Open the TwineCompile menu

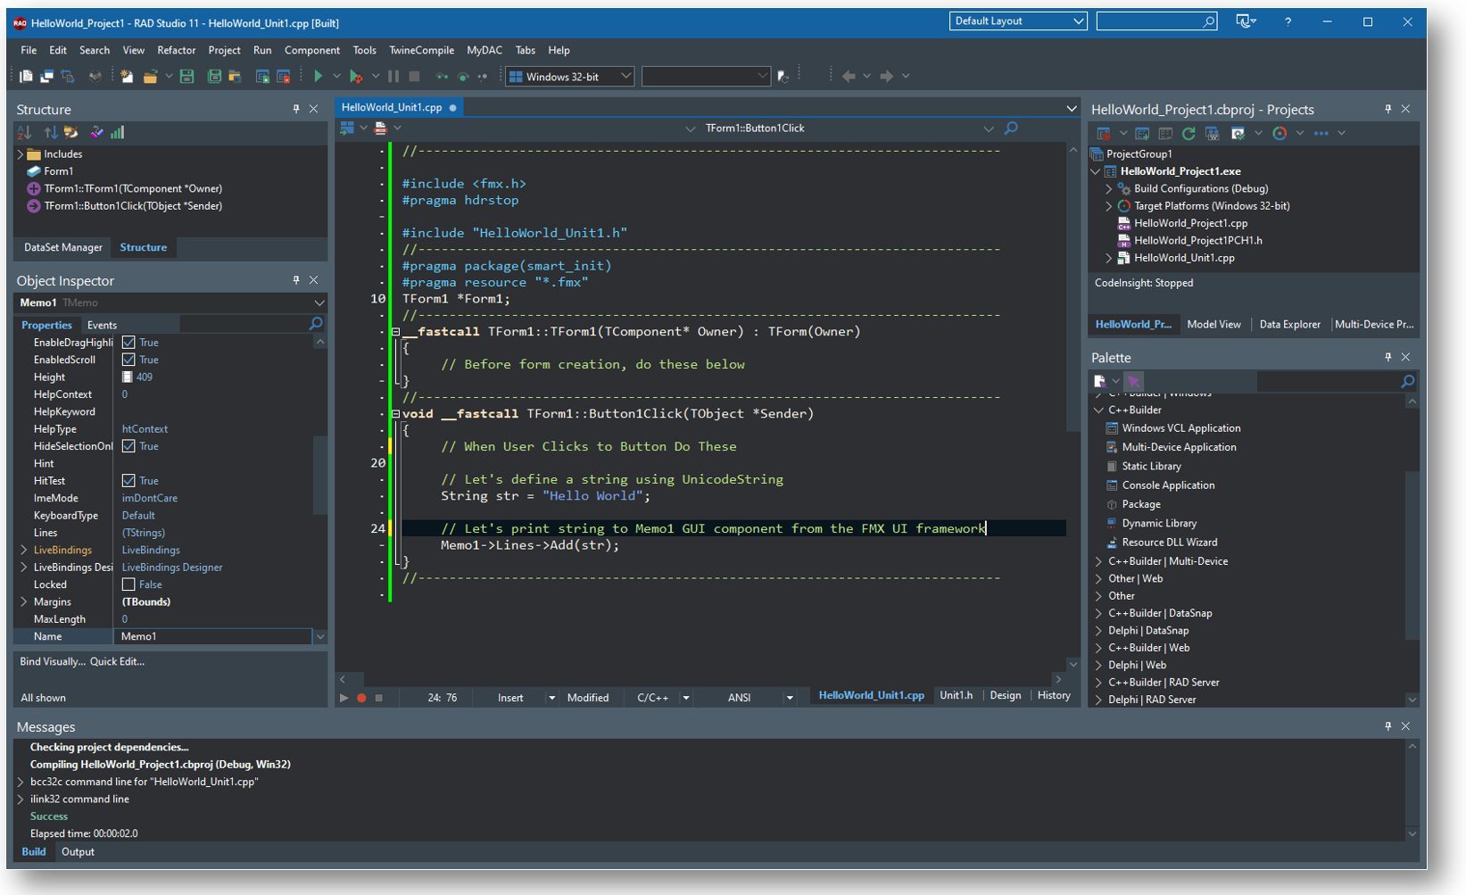coord(421,50)
